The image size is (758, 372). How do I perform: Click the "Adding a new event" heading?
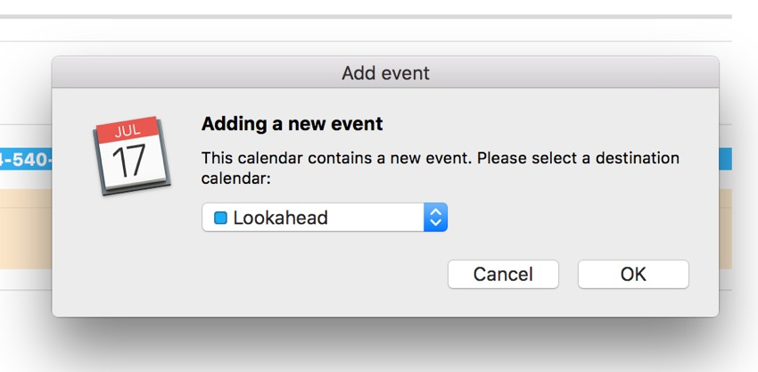point(292,124)
